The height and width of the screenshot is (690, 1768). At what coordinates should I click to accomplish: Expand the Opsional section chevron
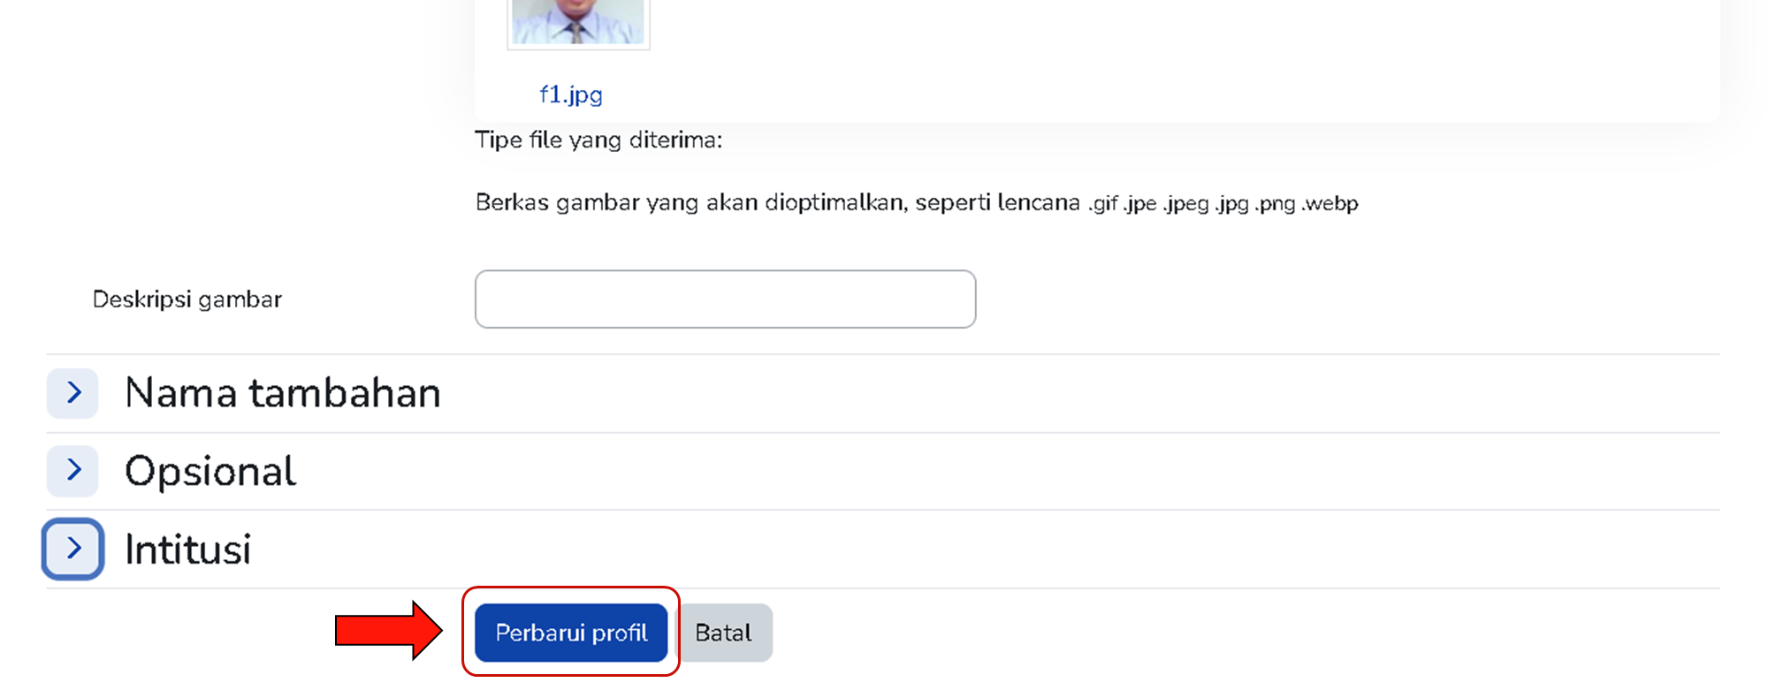[72, 471]
